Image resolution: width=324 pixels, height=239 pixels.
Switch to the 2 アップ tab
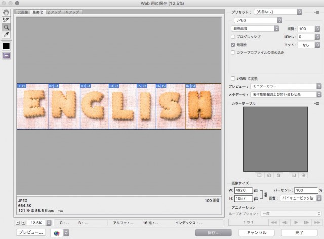(x=53, y=12)
